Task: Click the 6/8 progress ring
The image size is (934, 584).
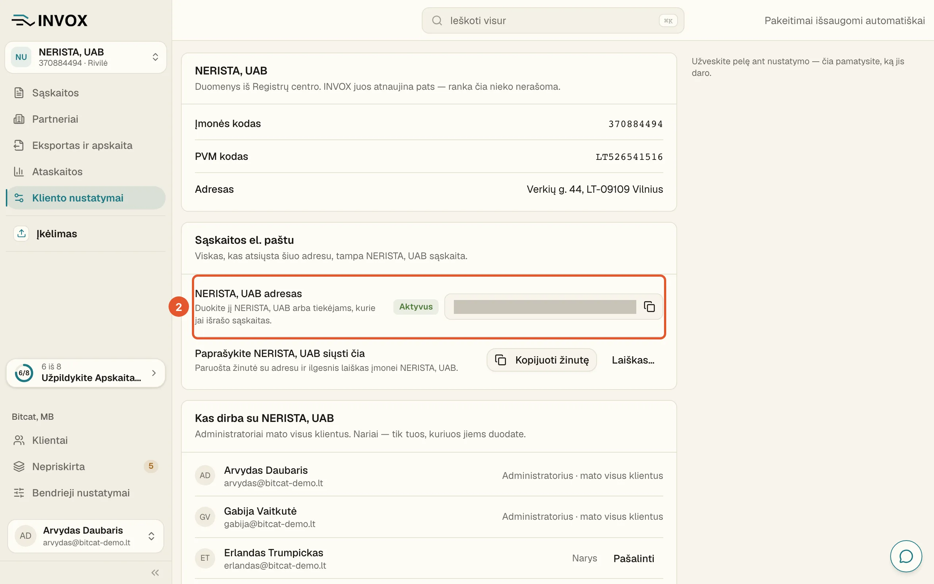Action: point(24,373)
